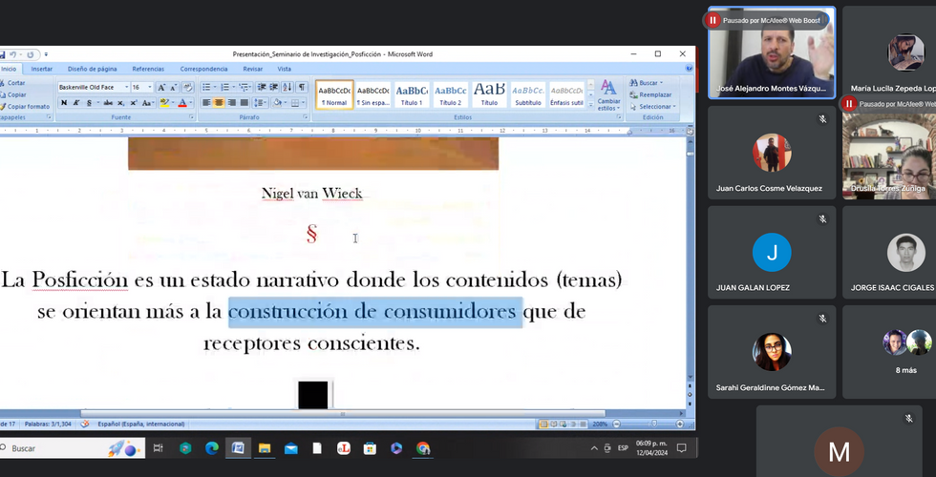The image size is (936, 477).
Task: Toggle show paragraph marks (¶) button
Action: tap(302, 87)
